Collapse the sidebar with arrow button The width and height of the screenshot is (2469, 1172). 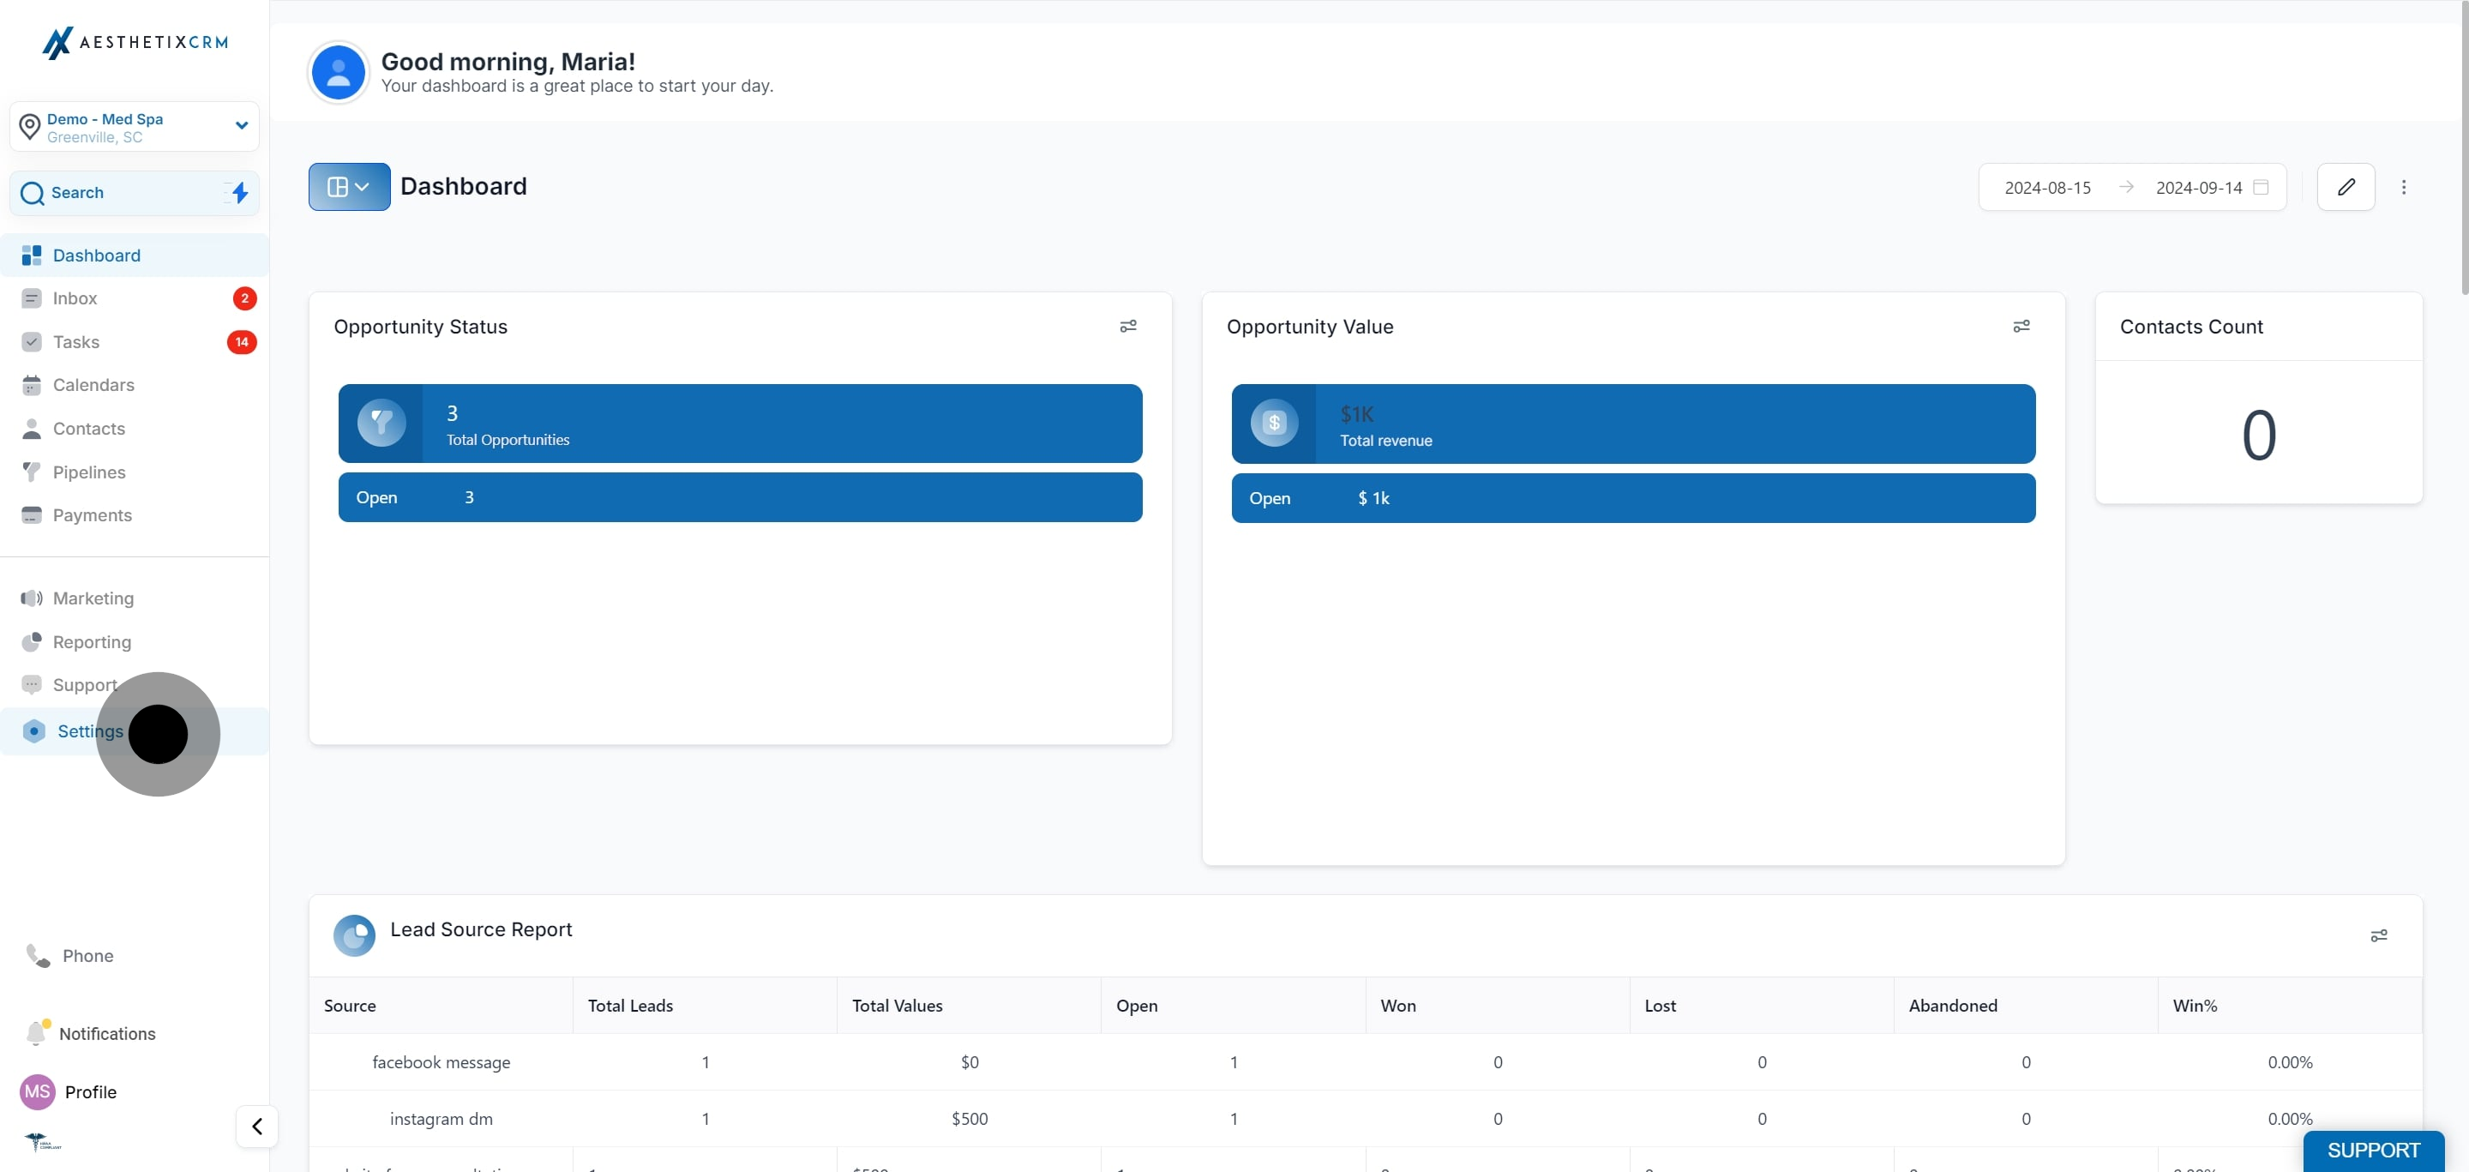[257, 1126]
